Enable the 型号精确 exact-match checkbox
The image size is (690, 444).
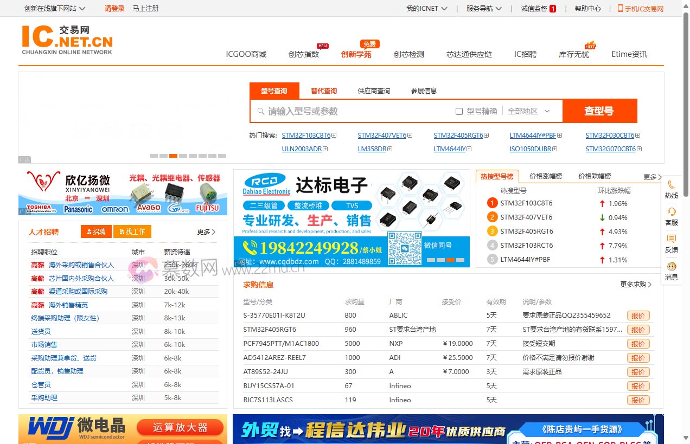[x=458, y=111]
